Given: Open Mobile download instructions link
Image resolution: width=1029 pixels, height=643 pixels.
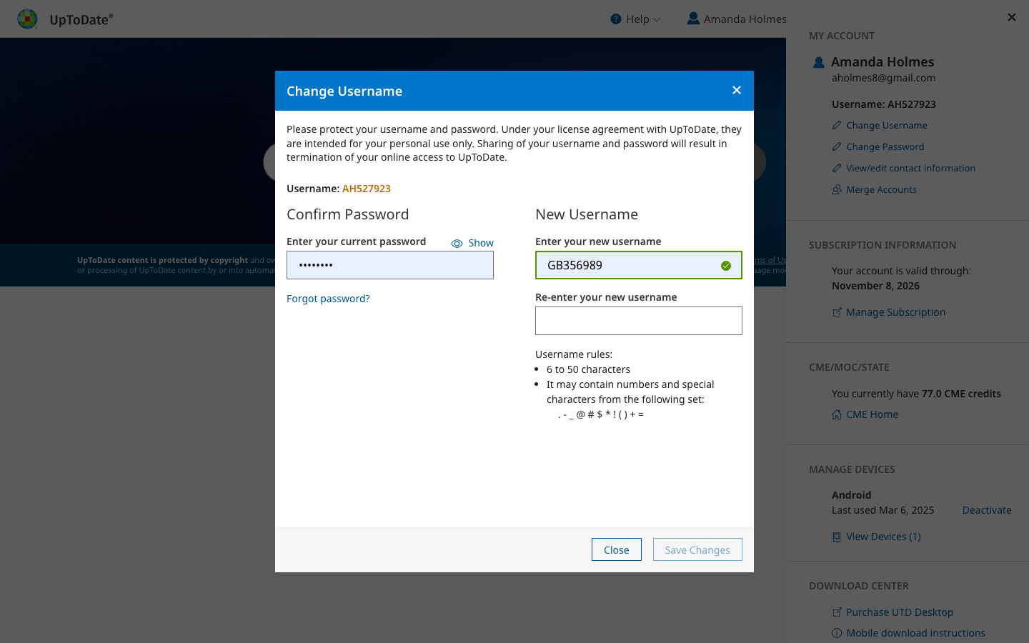Looking at the screenshot, I should click(916, 633).
